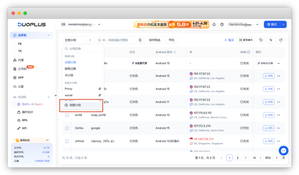
Task: Select the Oe1Ao row checkbox
Action: point(67,128)
